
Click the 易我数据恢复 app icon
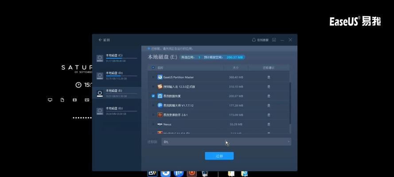click(x=160, y=96)
